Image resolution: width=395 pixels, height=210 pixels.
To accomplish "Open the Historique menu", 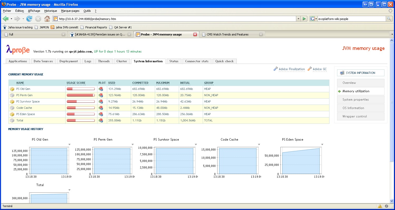I will click(x=51, y=11).
